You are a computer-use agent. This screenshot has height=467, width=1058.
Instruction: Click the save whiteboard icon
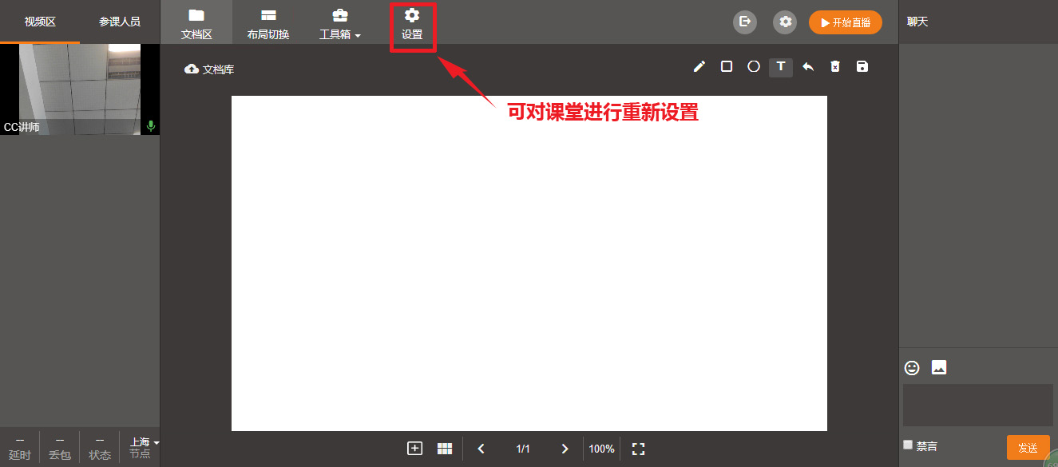(x=862, y=67)
